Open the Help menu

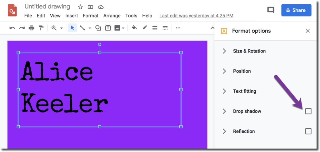click(x=147, y=16)
